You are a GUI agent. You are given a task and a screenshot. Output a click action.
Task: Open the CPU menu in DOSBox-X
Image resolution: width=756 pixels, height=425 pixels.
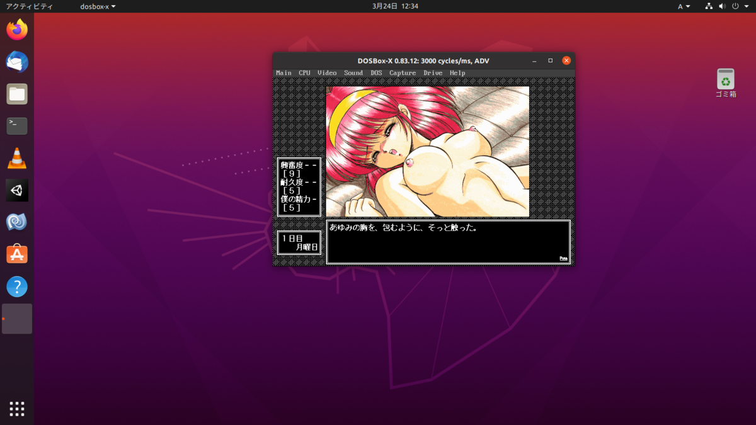[x=304, y=73]
